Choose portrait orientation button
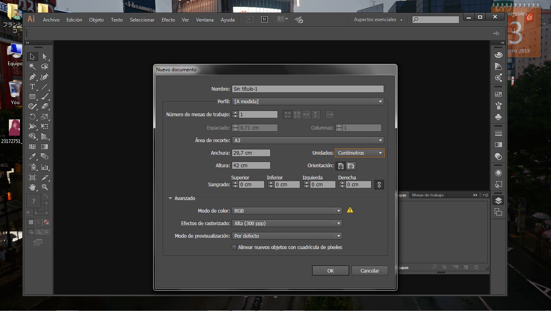 pyautogui.click(x=341, y=166)
